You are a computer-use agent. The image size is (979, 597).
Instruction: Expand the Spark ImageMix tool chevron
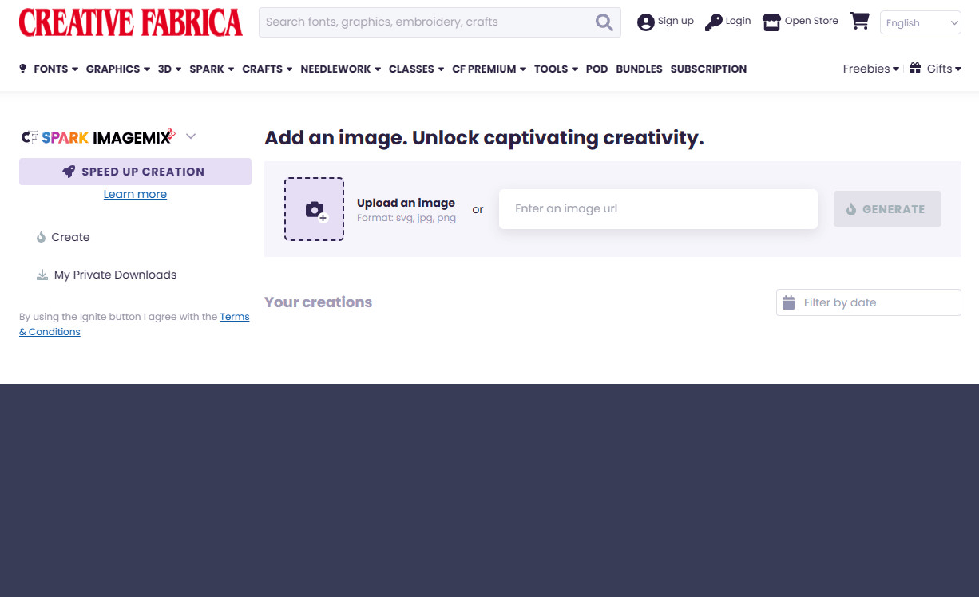(x=191, y=136)
